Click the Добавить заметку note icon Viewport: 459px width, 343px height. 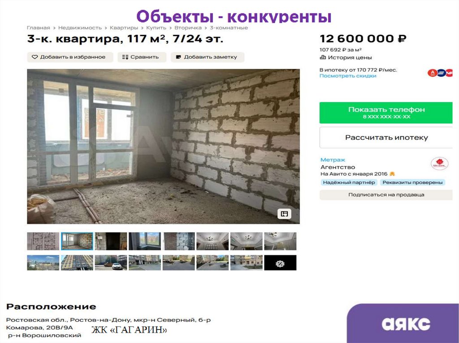point(178,57)
